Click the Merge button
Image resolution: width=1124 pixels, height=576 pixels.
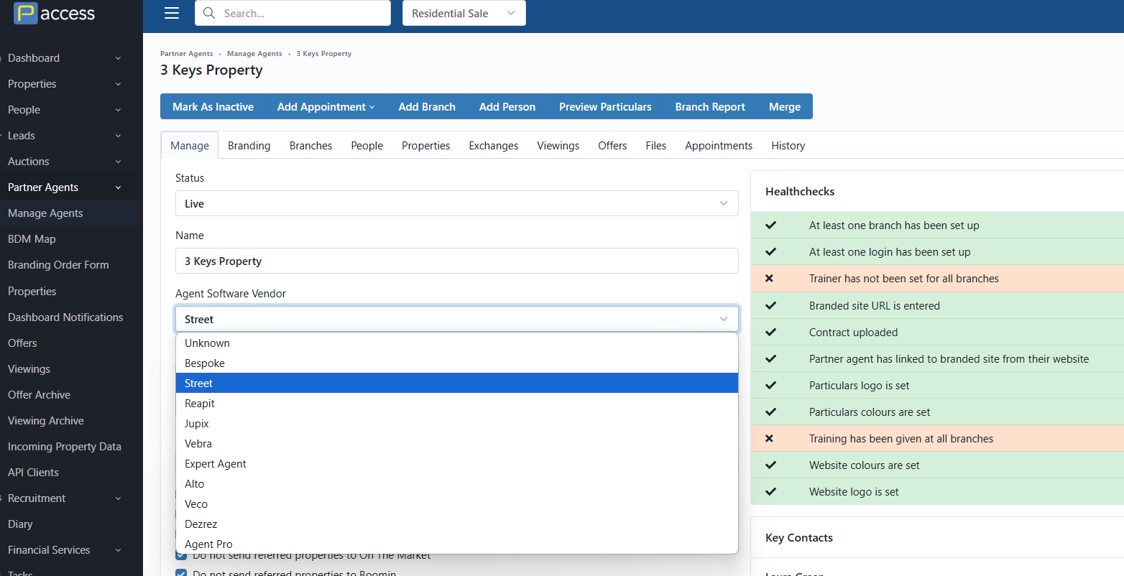click(785, 106)
